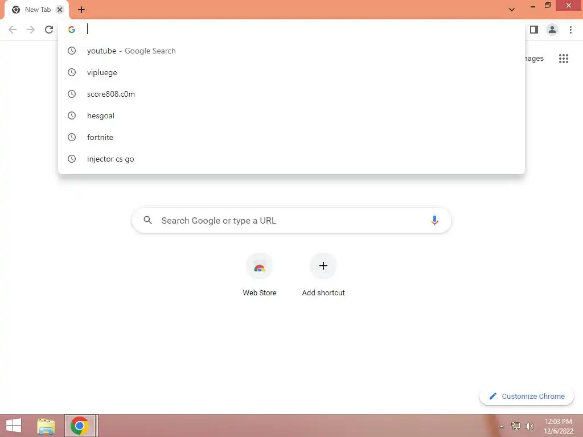Open the tab search chevron
The width and height of the screenshot is (583, 437).
[x=512, y=10]
